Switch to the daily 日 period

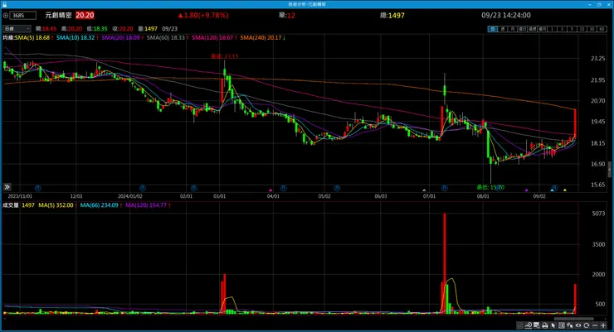coord(492,29)
